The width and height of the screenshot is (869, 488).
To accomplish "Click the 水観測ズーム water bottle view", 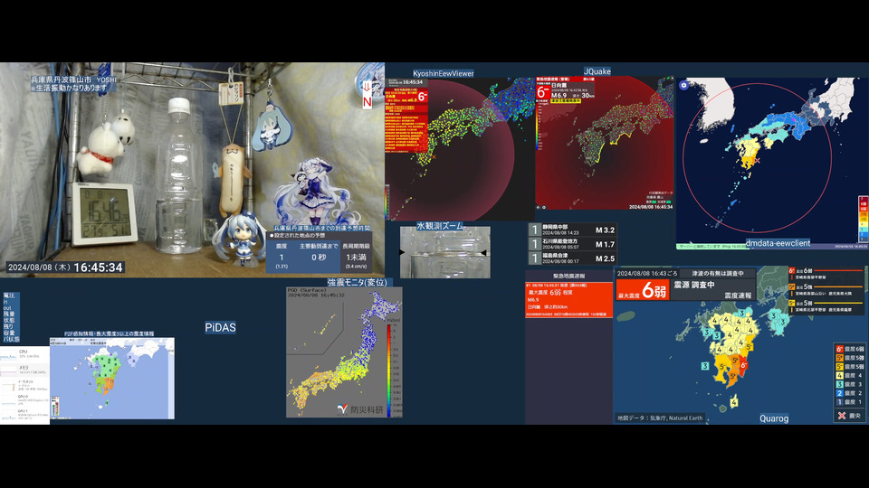I will coord(445,254).
